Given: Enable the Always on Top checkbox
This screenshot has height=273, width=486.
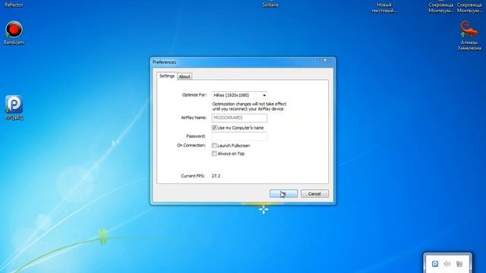Looking at the screenshot, I should click(214, 153).
